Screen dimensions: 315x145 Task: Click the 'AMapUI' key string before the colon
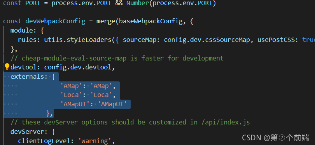pyautogui.click(x=75, y=104)
